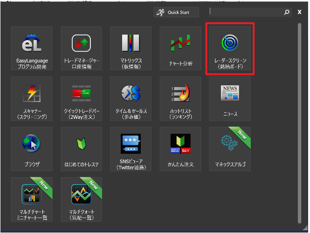310x233 pixels.
Task: Launch Quick Trade Bar 2Way order
Action: [x=81, y=99]
